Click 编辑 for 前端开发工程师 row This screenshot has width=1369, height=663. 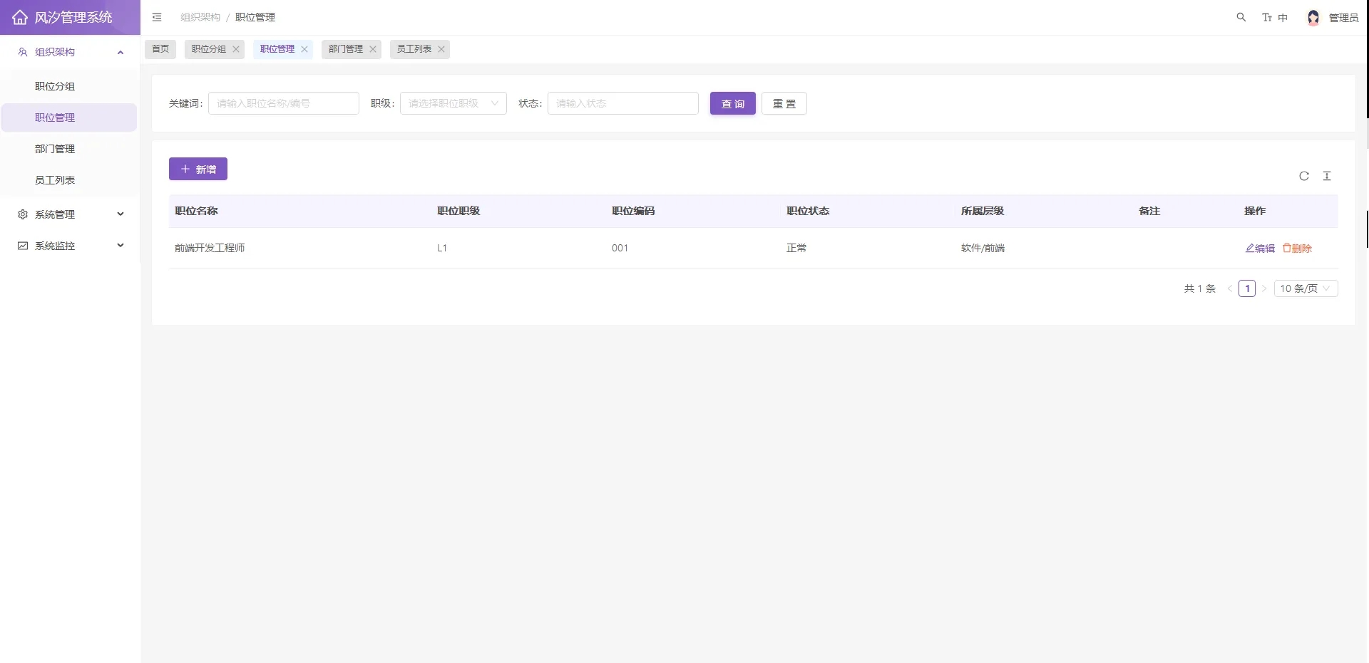pos(1260,249)
